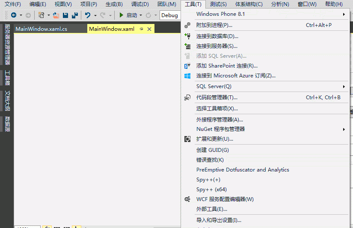
Task: Click the Open File folder icon
Action: pos(56,15)
